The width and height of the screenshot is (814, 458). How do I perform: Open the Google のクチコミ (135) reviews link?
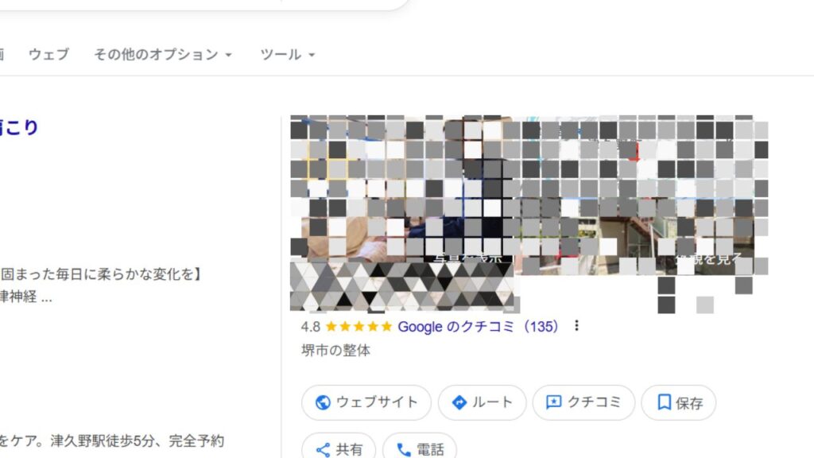[x=478, y=327]
